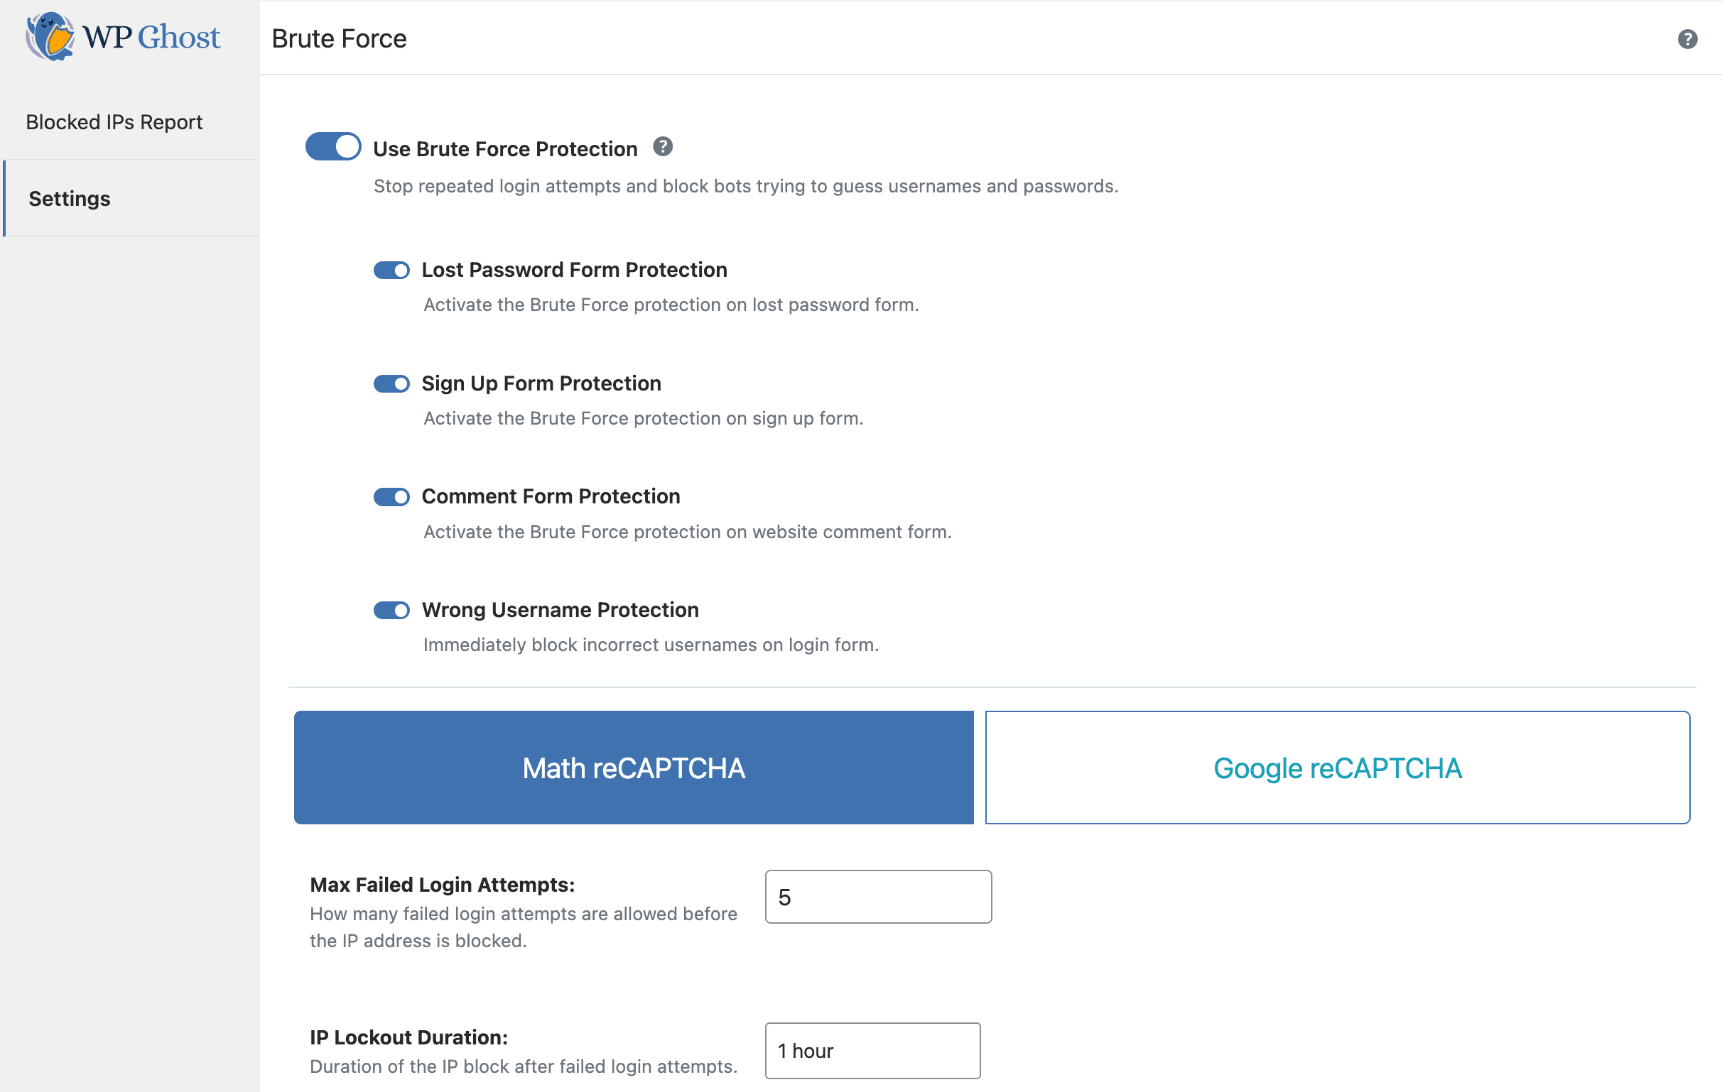Turn off Comment Form Protection
This screenshot has height=1092, width=1722.
(x=391, y=497)
